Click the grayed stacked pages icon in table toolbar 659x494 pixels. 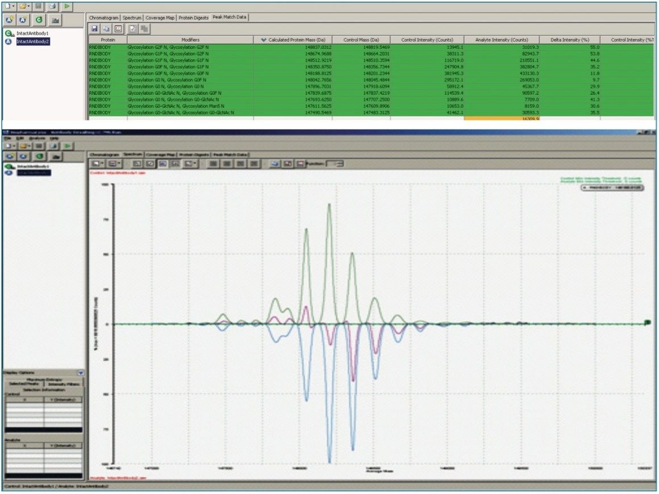(144, 28)
